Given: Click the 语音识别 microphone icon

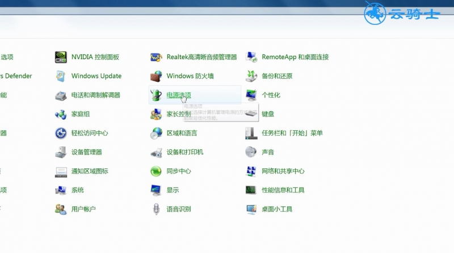Looking at the screenshot, I should pyautogui.click(x=156, y=209).
